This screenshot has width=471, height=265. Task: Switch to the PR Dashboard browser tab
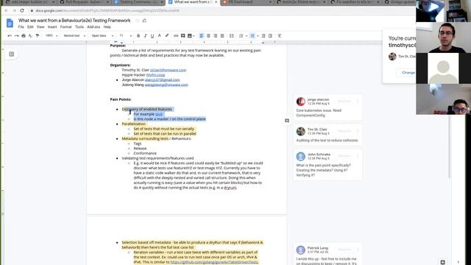pyautogui.click(x=247, y=2)
